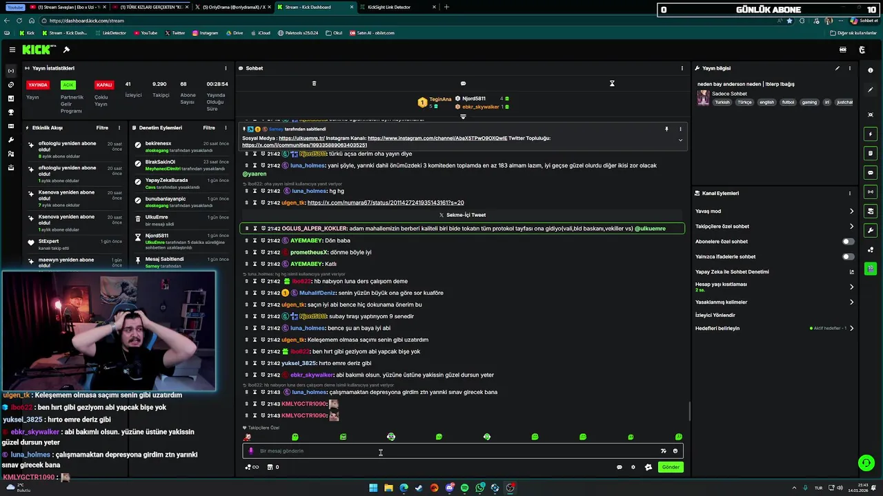Open the x.com/numara67 status link
Viewport: 883px width, 496px height.
[386, 203]
